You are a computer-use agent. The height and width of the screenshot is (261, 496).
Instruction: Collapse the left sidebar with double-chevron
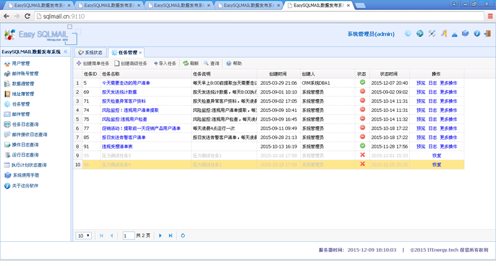click(66, 52)
